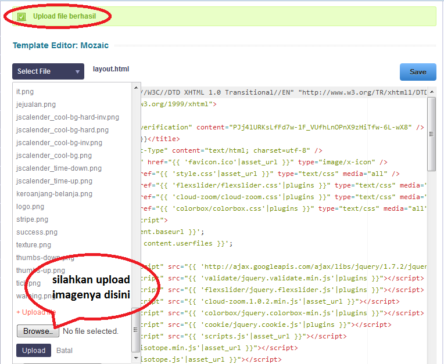
Task: Select jejualan.png in the file list
Action: (x=36, y=104)
